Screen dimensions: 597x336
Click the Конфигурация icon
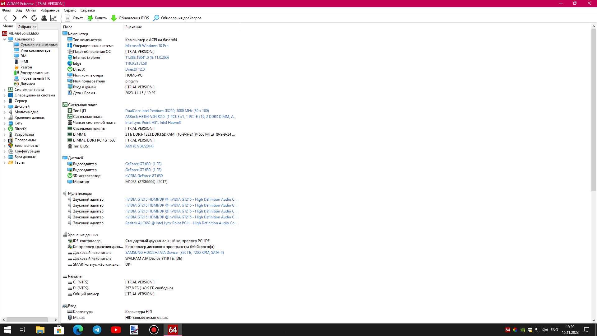coord(11,151)
